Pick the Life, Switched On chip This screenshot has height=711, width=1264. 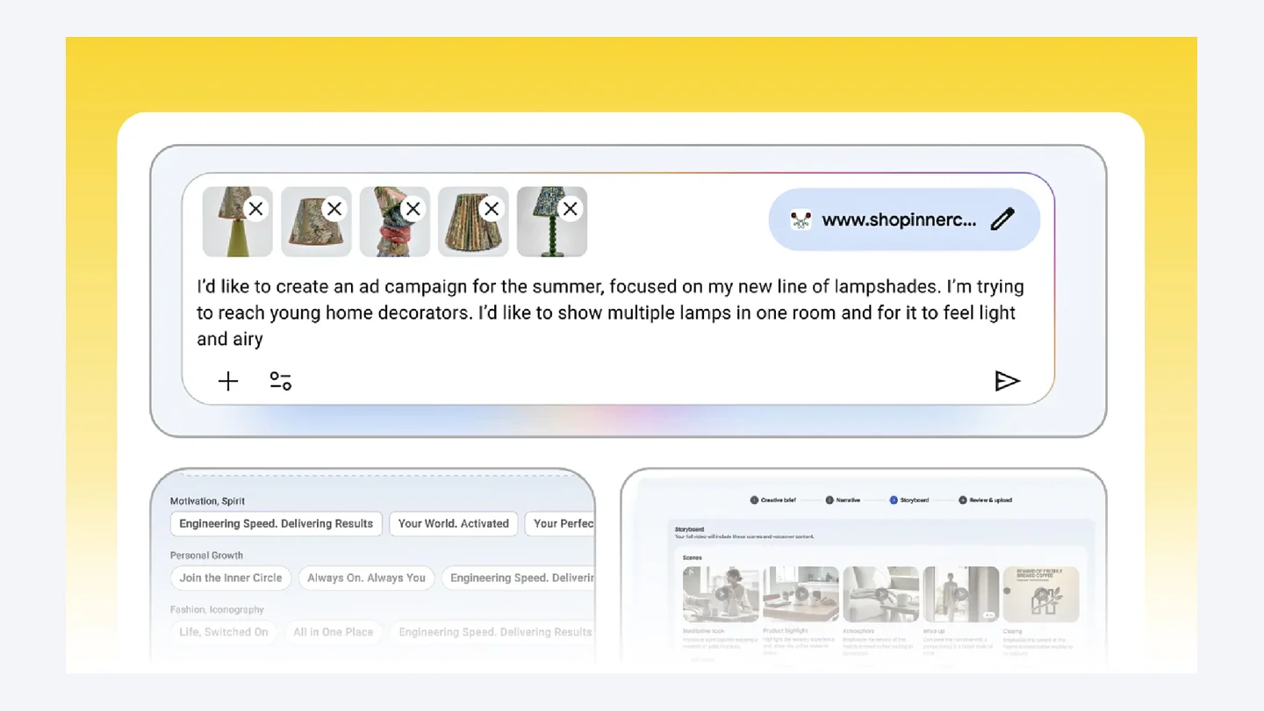[224, 632]
